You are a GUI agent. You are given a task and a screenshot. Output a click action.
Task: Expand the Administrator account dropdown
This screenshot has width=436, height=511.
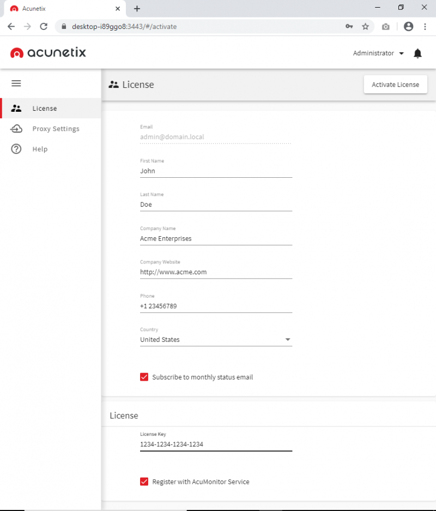pyautogui.click(x=378, y=53)
